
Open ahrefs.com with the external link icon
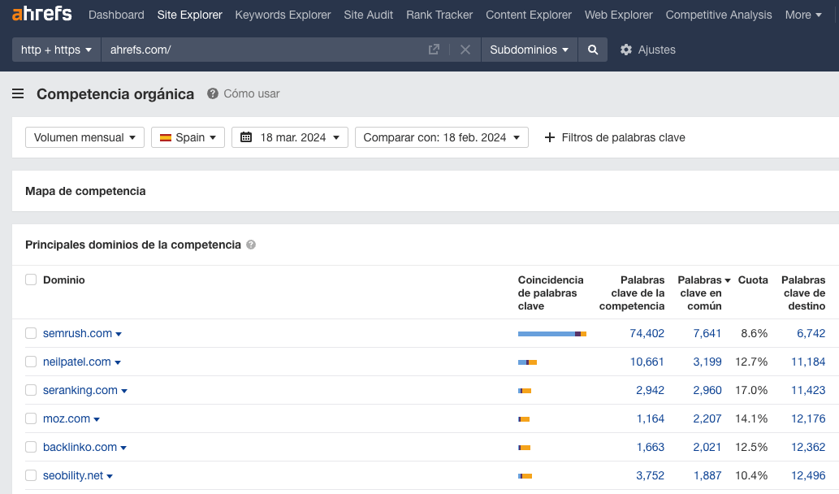click(x=434, y=50)
